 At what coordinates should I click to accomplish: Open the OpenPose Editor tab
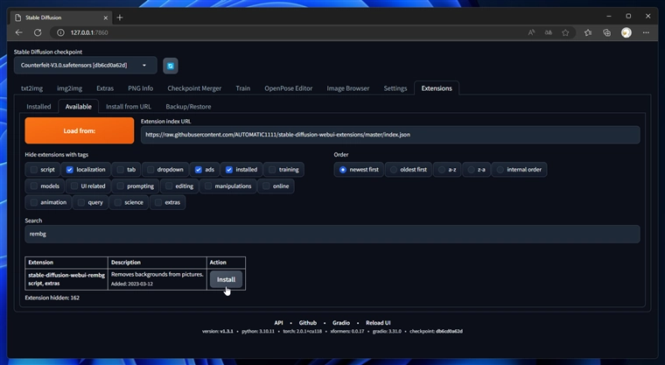click(x=289, y=88)
